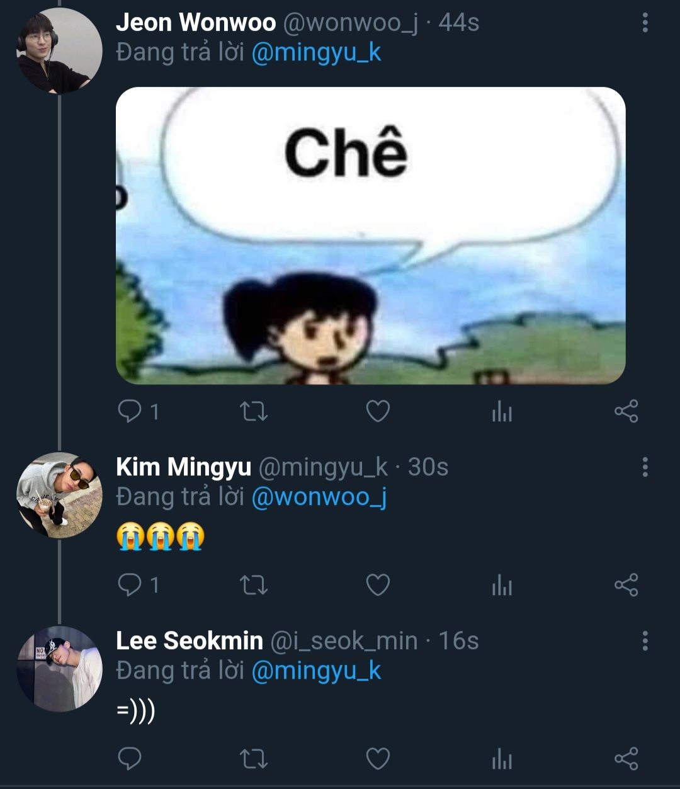
Task: Reply to Lee Seokmin's =))) tweet
Action: [x=130, y=759]
